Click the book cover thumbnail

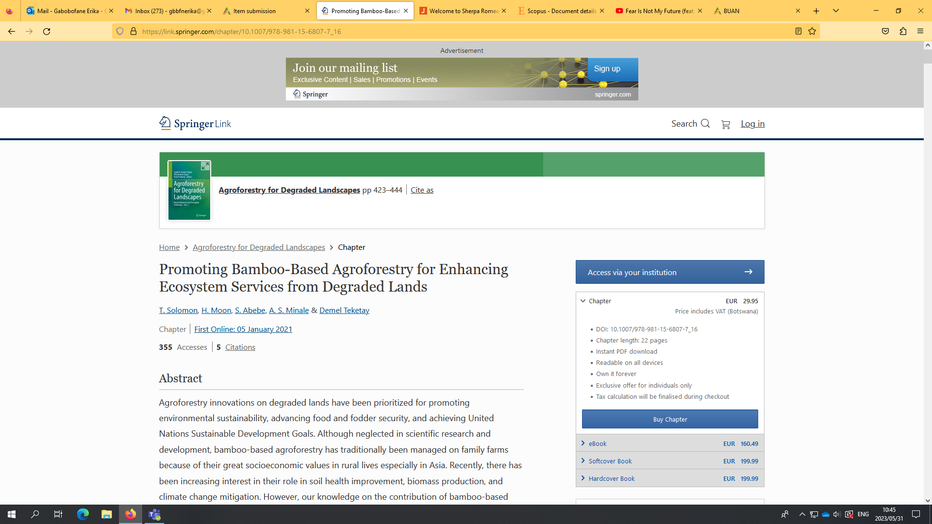(x=189, y=191)
